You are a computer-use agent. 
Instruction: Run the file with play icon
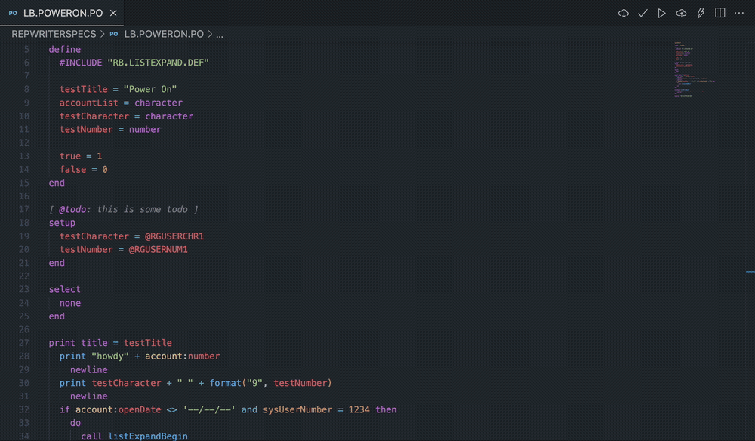[662, 13]
